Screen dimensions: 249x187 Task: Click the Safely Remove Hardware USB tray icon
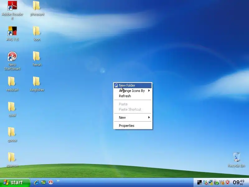(216, 182)
